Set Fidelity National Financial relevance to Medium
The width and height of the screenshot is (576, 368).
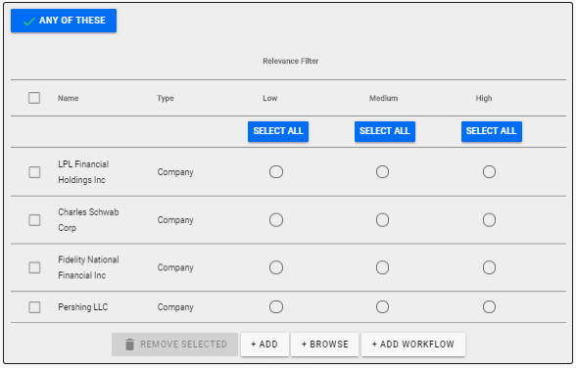tap(382, 267)
